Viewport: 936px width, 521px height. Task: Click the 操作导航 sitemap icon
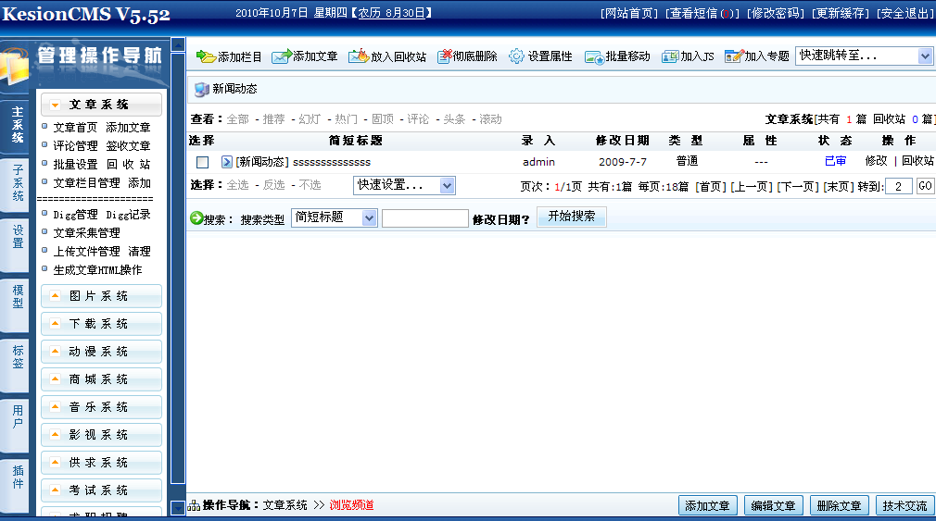coord(194,505)
